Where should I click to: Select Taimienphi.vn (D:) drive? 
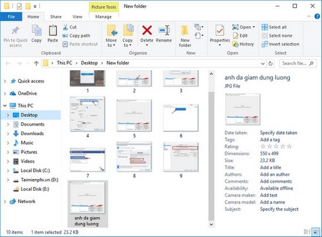point(39,180)
